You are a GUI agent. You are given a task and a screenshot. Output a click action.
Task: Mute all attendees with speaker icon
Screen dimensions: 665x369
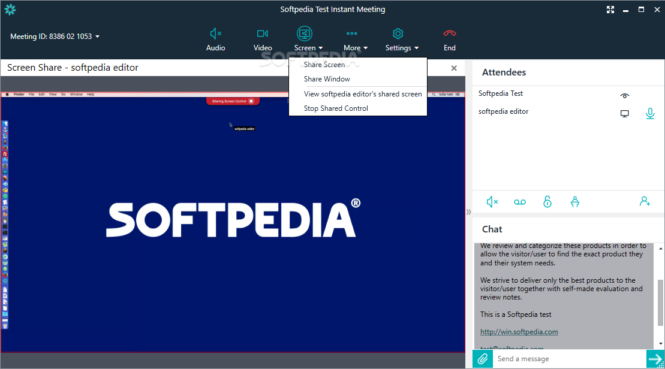click(x=492, y=202)
